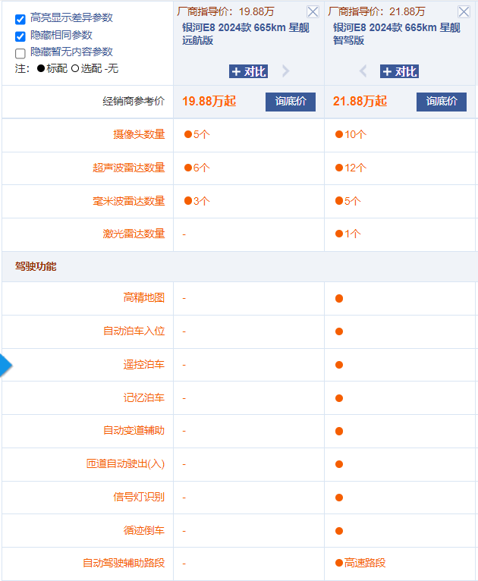Viewport: 478px width, 581px height.
Task: Enable 隐藏暂无内容参数 checkbox
Action: tap(20, 53)
